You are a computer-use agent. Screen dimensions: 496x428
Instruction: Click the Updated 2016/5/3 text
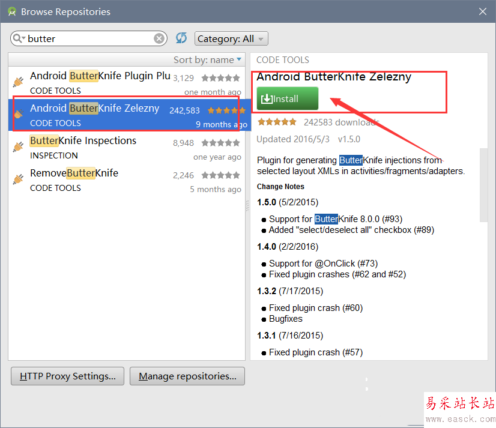click(x=293, y=139)
